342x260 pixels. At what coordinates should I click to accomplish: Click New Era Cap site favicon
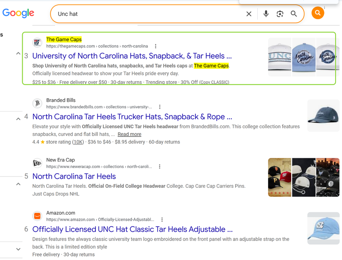tap(37, 163)
